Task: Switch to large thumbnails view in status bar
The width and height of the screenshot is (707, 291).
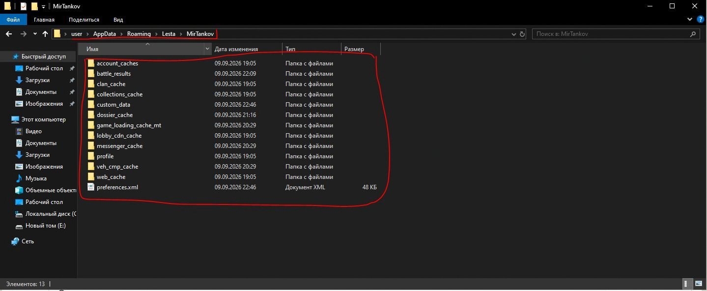Action: [699, 284]
